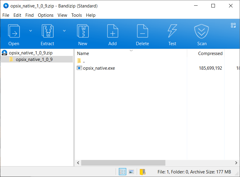240x177 pixels.
Task: Click the zip archive icon in tree
Action: 4,53
